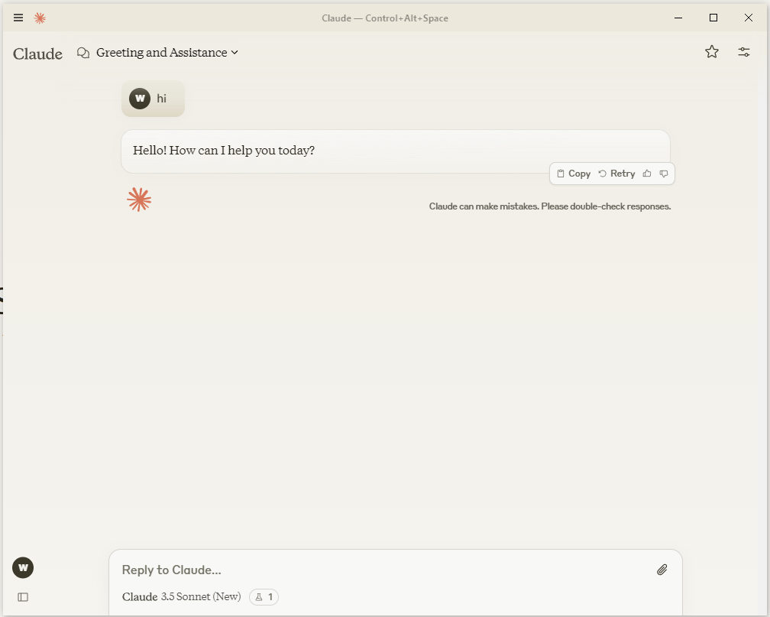Maximize the Claude window

pos(713,18)
